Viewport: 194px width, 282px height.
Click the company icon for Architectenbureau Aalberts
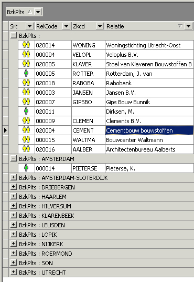(26, 149)
